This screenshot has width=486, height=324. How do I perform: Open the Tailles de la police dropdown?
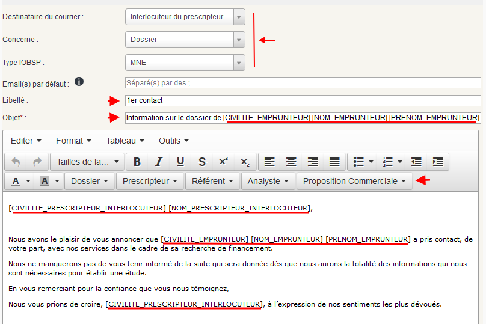coord(87,162)
